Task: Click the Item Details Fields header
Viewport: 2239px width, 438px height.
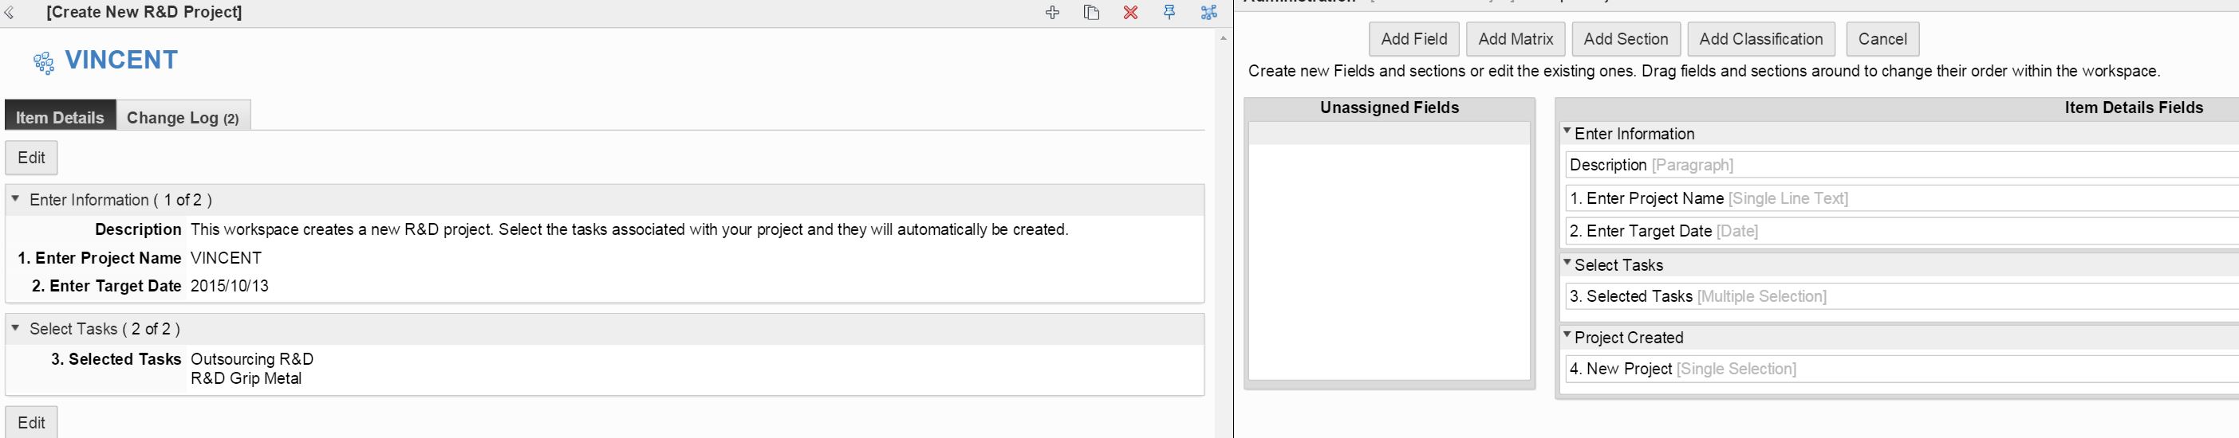Action: (2134, 108)
